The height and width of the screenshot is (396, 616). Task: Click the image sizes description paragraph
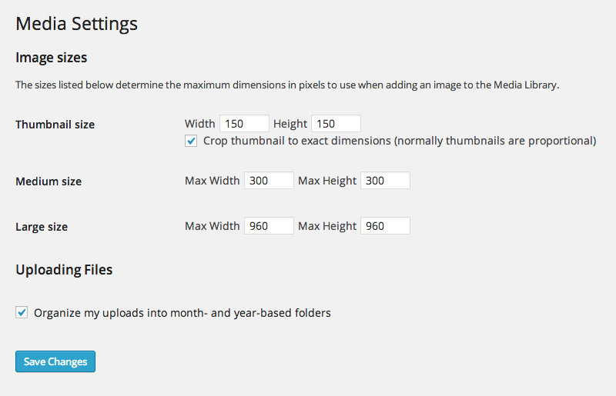click(287, 85)
